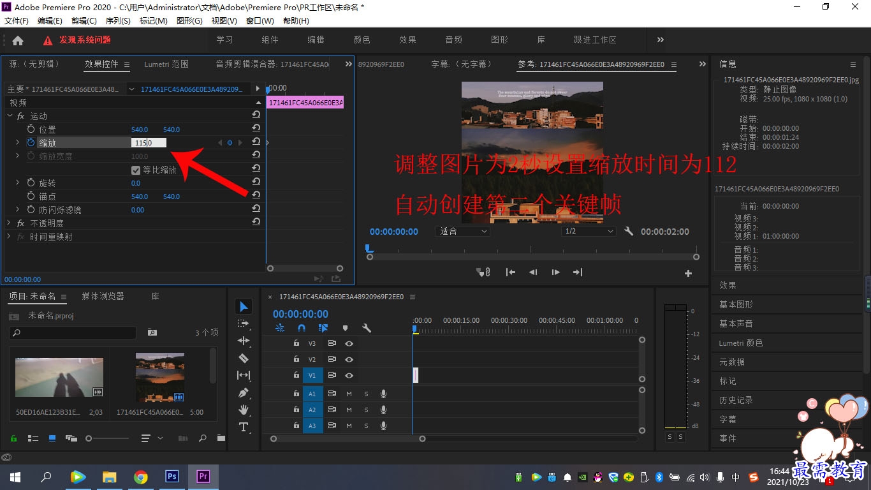Click the linked selection icon in timeline
Image resolution: width=871 pixels, height=490 pixels.
[323, 328]
